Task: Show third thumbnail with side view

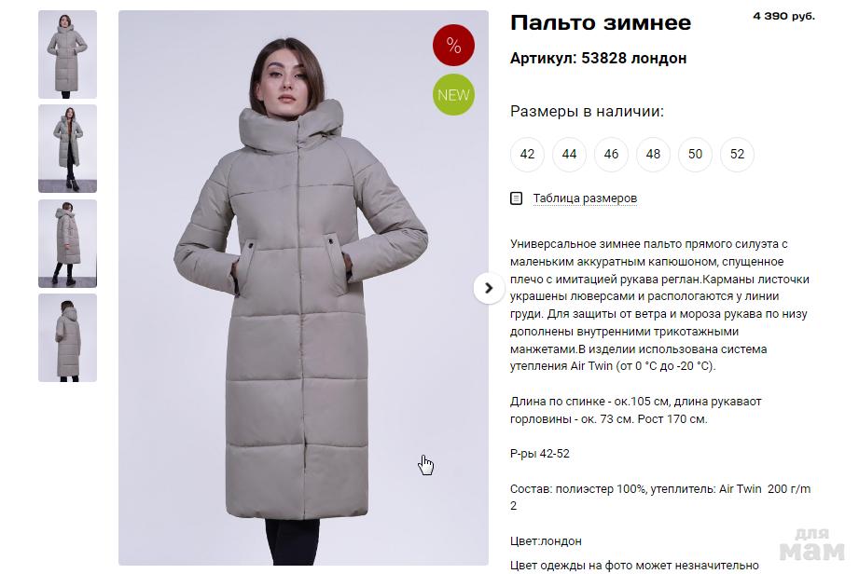Action: coord(67,243)
